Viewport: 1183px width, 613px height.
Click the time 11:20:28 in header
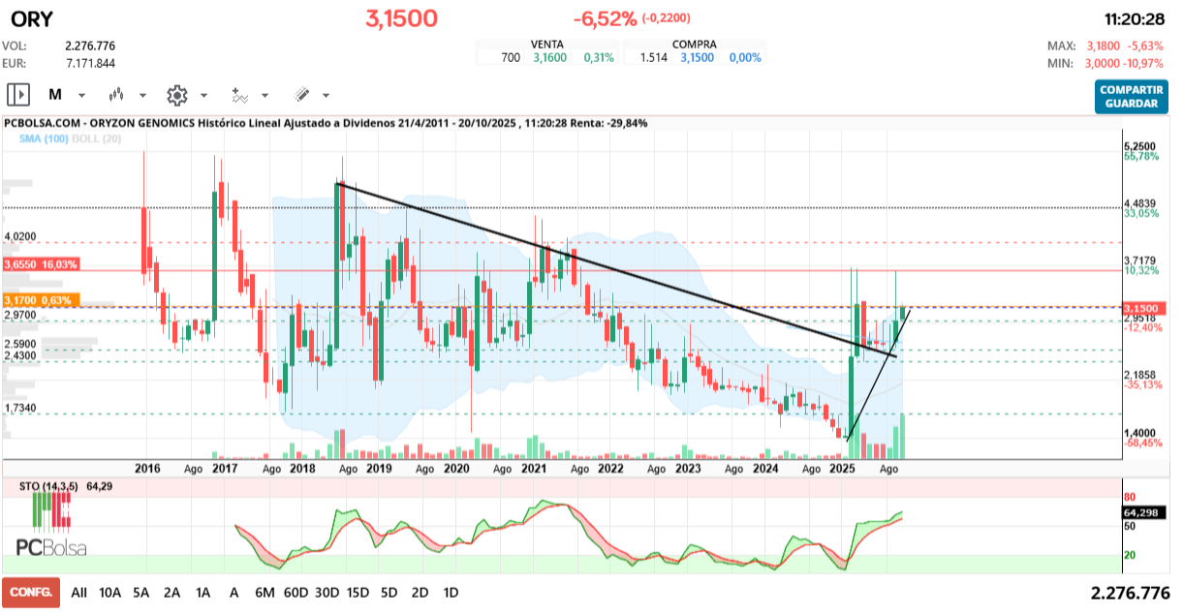1136,18
